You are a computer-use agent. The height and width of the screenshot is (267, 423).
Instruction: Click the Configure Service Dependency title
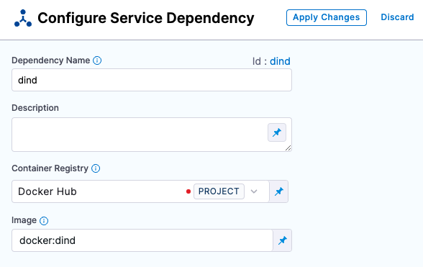146,18
